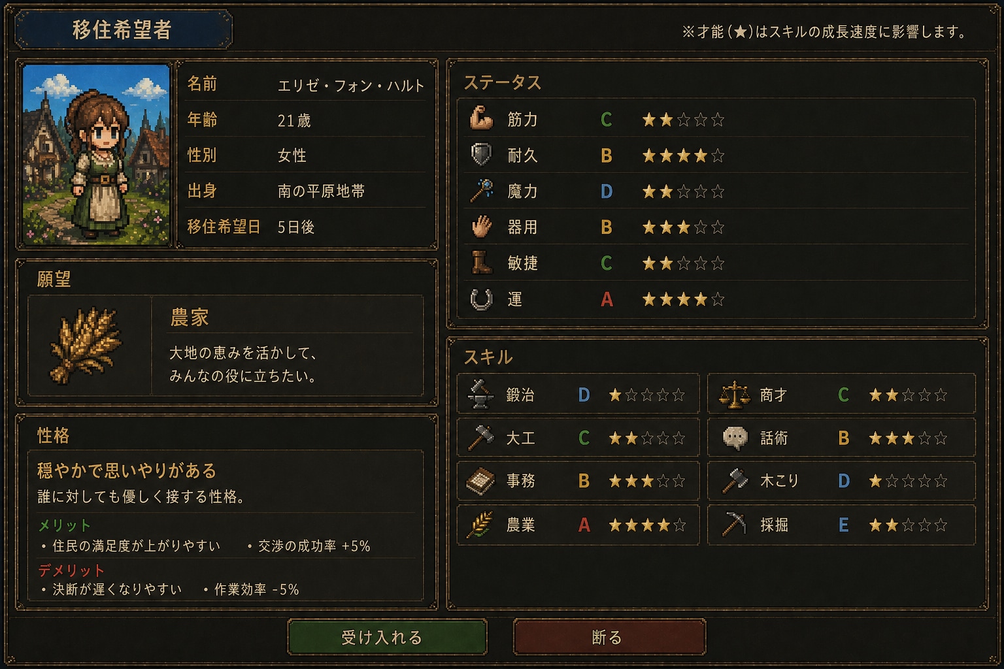Select the scales icon for 商才 skill

click(735, 395)
